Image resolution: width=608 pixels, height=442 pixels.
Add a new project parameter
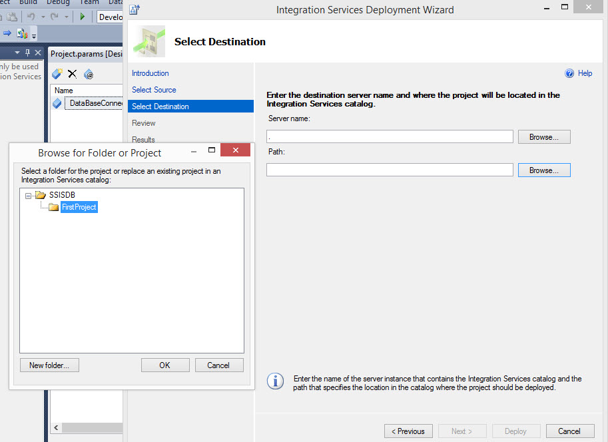tap(57, 74)
